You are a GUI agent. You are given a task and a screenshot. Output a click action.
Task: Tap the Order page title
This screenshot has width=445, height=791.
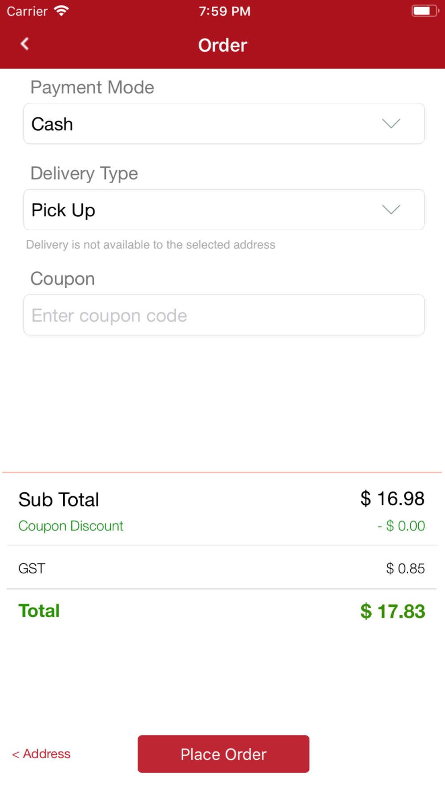(x=222, y=45)
